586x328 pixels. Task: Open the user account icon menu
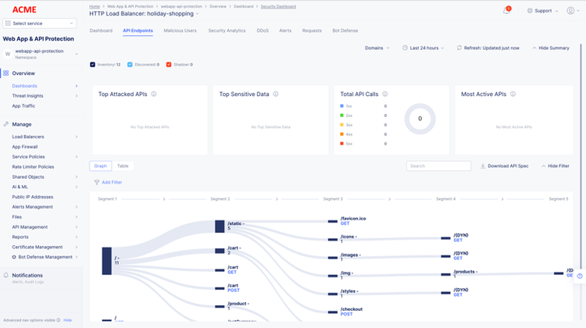(570, 11)
